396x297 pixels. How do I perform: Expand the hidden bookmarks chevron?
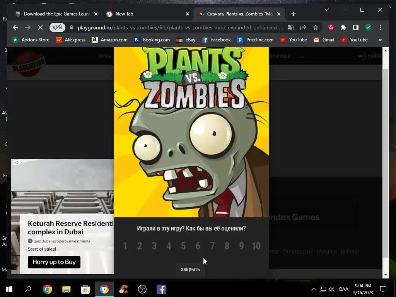click(380, 40)
